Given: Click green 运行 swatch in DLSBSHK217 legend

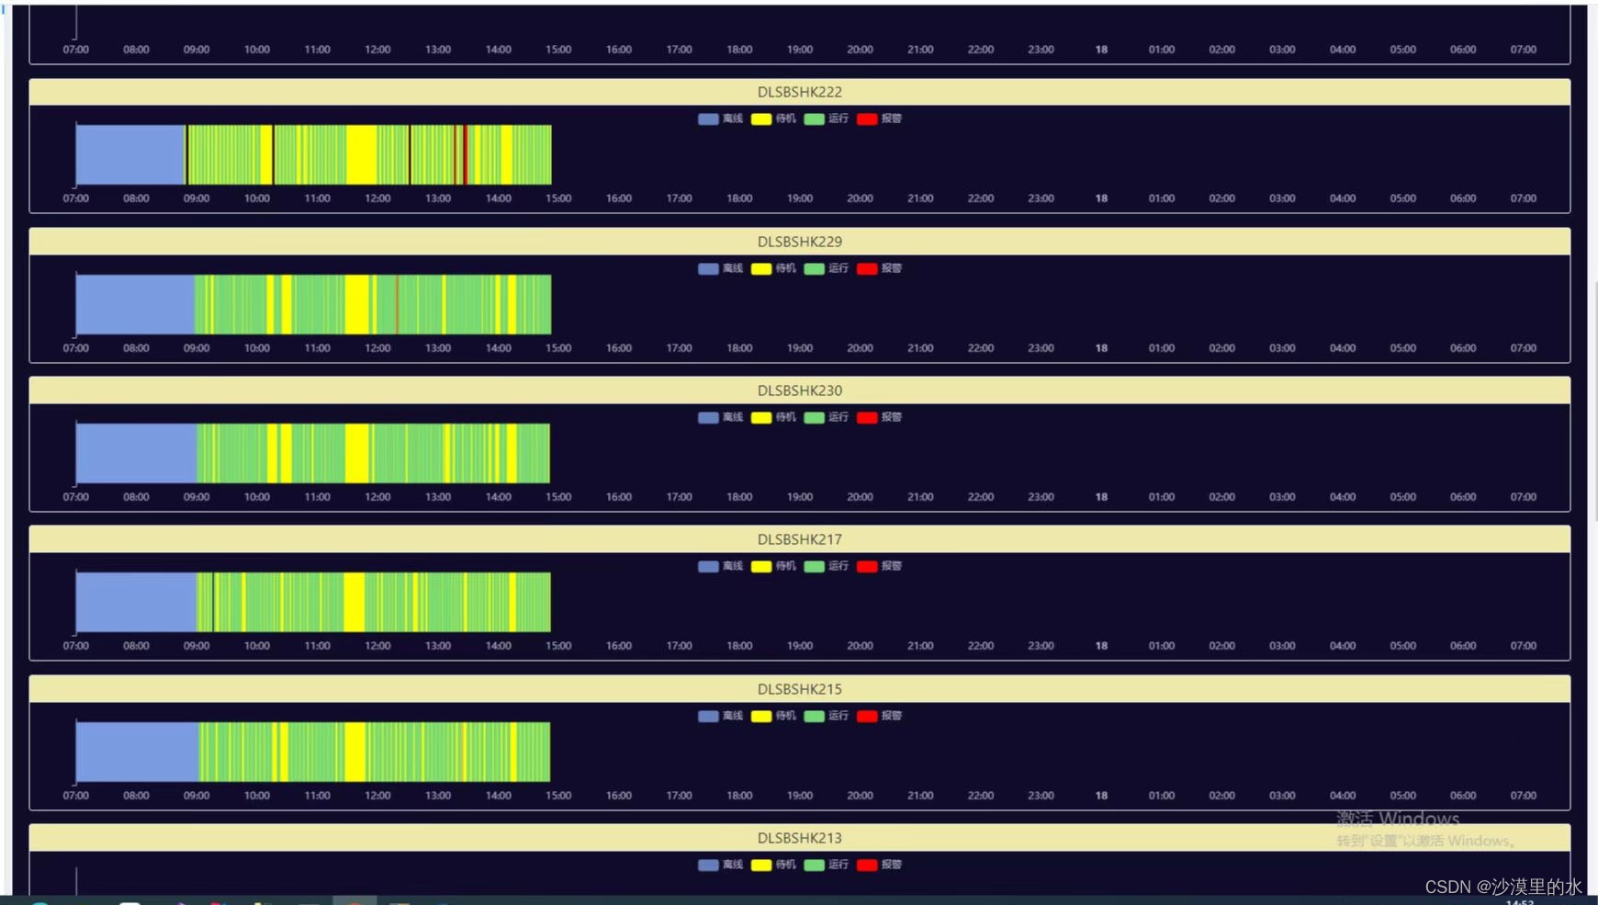Looking at the screenshot, I should [x=814, y=566].
